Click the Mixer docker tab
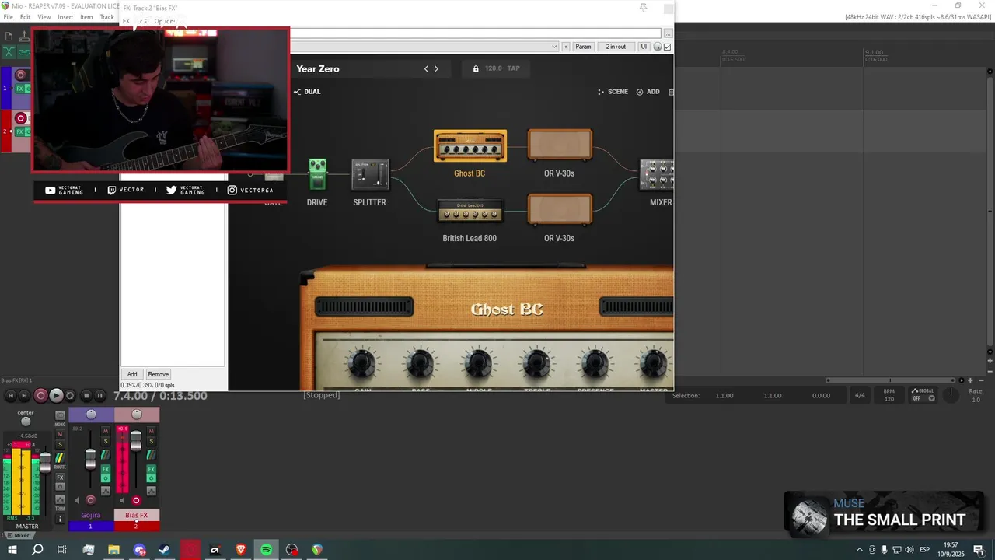The image size is (995, 560). (x=19, y=535)
